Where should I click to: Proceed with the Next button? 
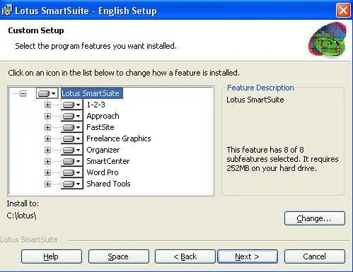[x=248, y=256]
